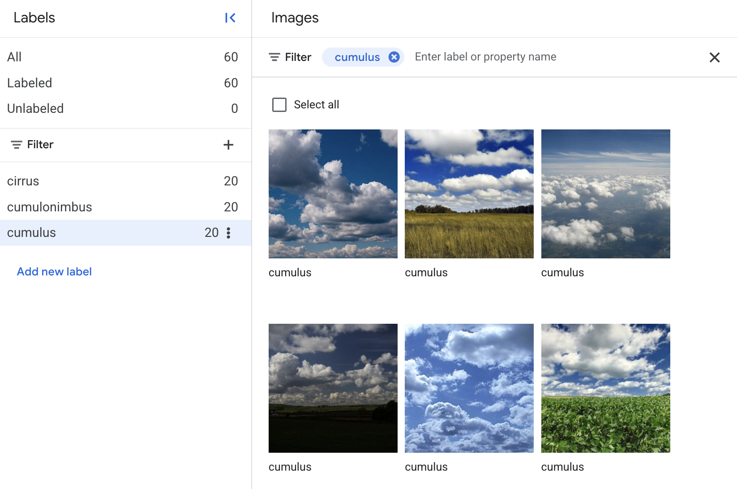Open the dark landscape silhouette cloud thumbnail
This screenshot has width=737, height=489.
(x=333, y=388)
